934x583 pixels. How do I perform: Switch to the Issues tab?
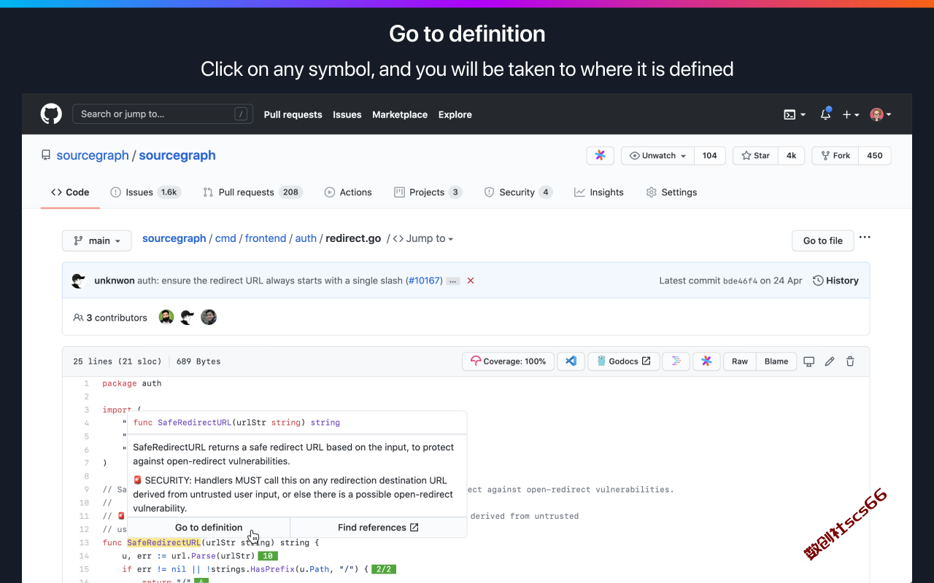[145, 192]
